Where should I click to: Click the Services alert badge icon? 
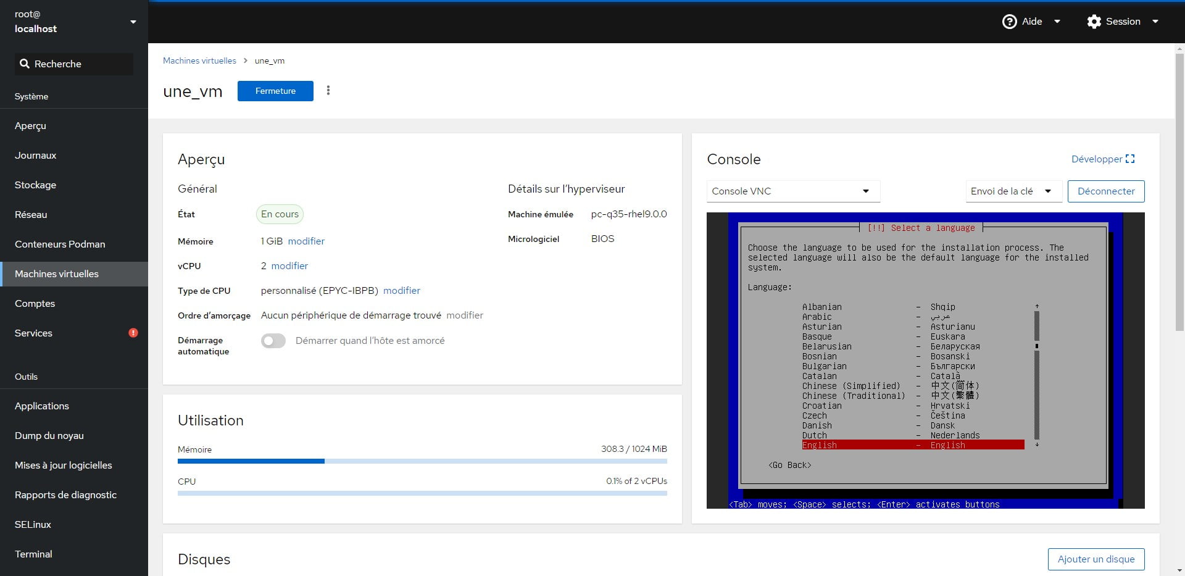(x=133, y=333)
